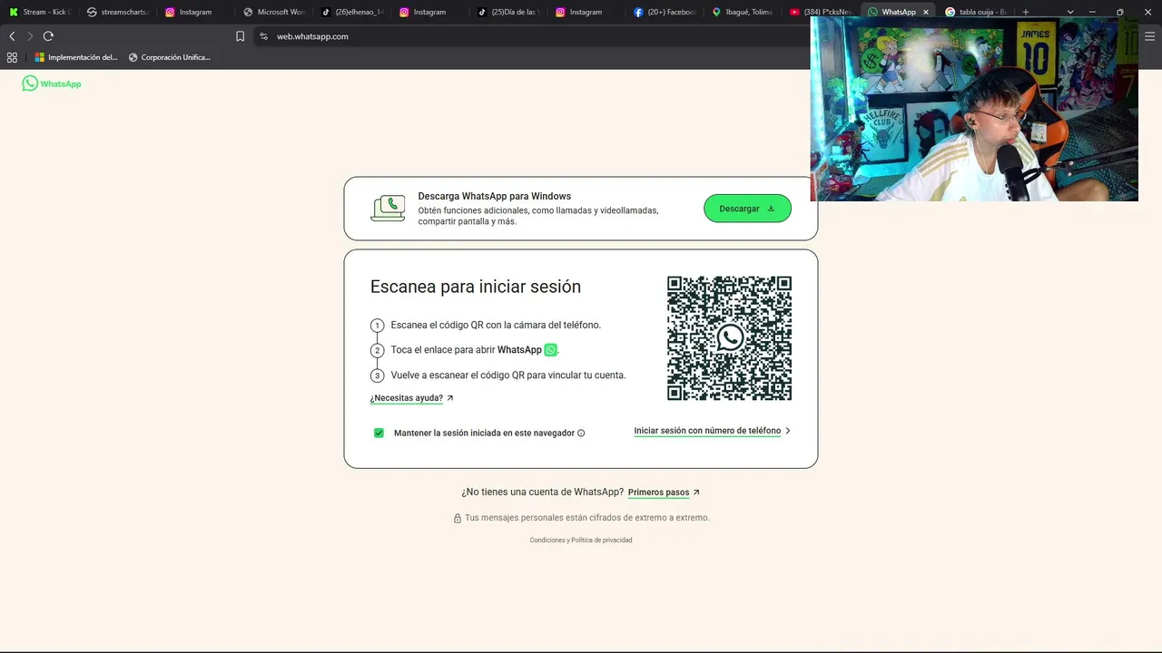Click step text Escanea el código QR con la cámara

click(x=496, y=325)
